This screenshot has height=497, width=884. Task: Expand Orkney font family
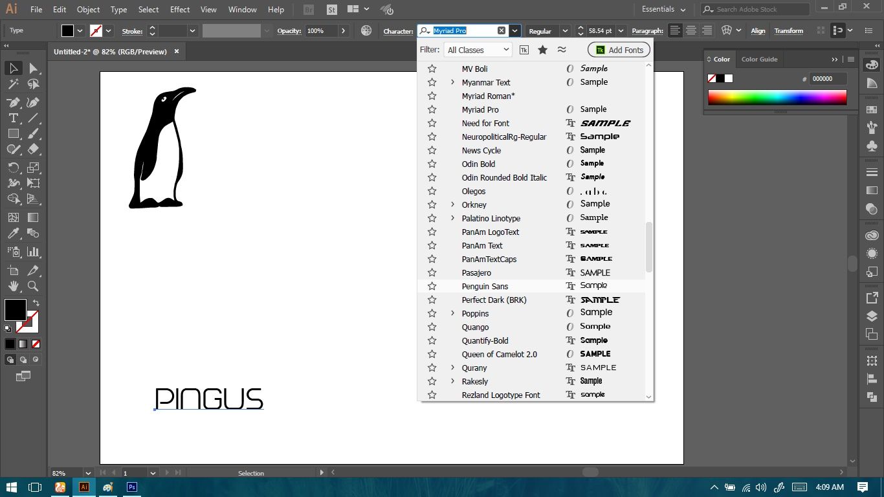452,204
